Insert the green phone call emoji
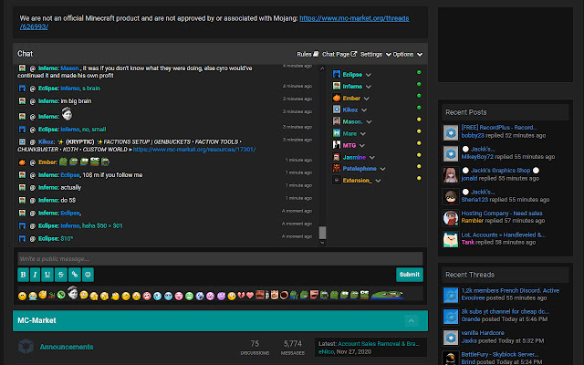The width and height of the screenshot is (584, 365). point(61,295)
